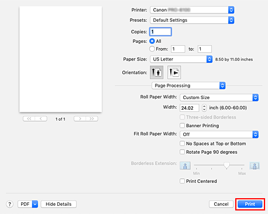
Task: Click maximum borderless extension icon
Action: [255, 166]
